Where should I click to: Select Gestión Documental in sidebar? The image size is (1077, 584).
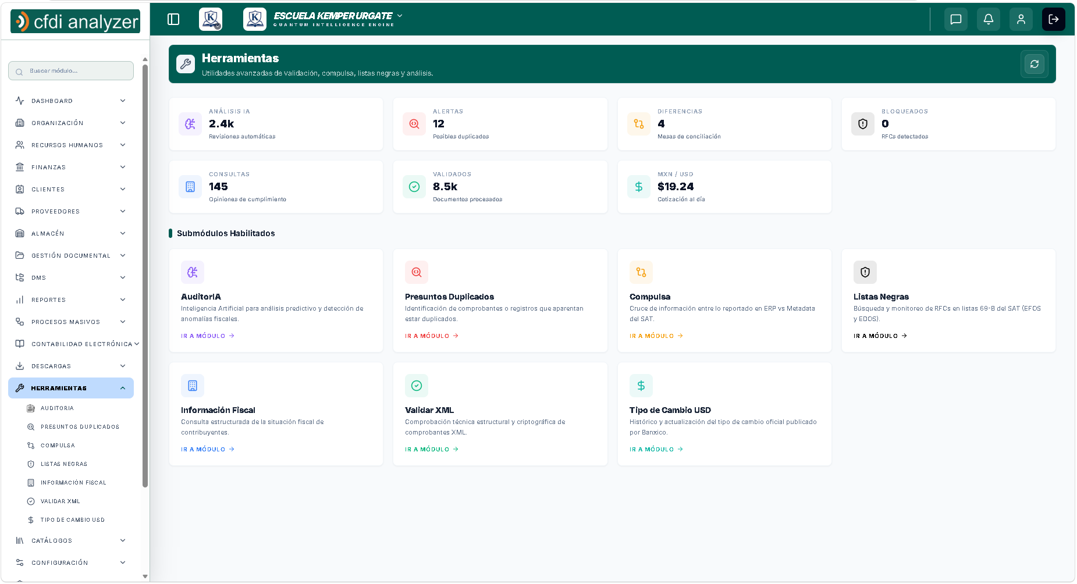tap(71, 255)
